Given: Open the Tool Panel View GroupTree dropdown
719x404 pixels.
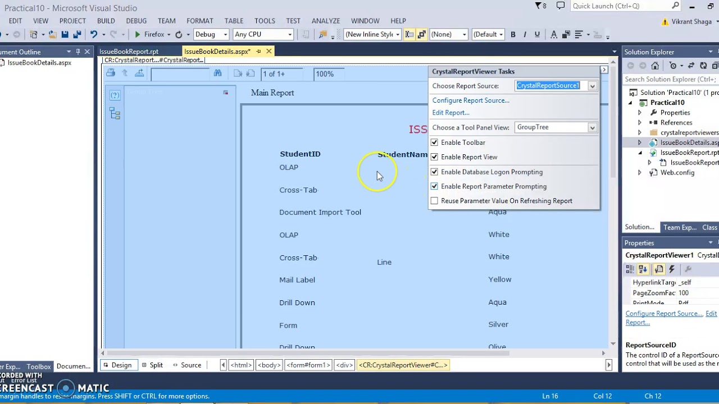Looking at the screenshot, I should pyautogui.click(x=592, y=127).
